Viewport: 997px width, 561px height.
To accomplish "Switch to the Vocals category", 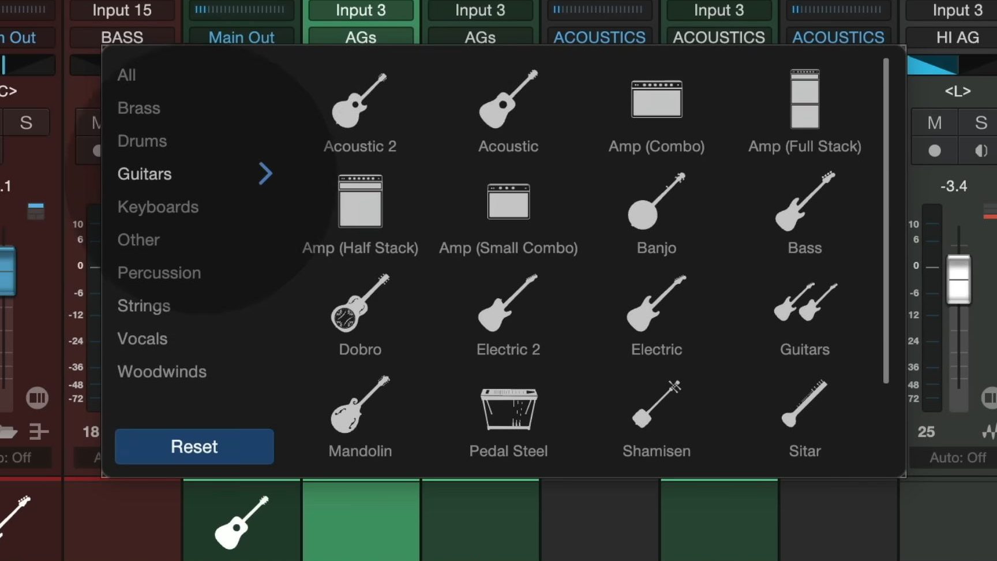I will coord(142,338).
